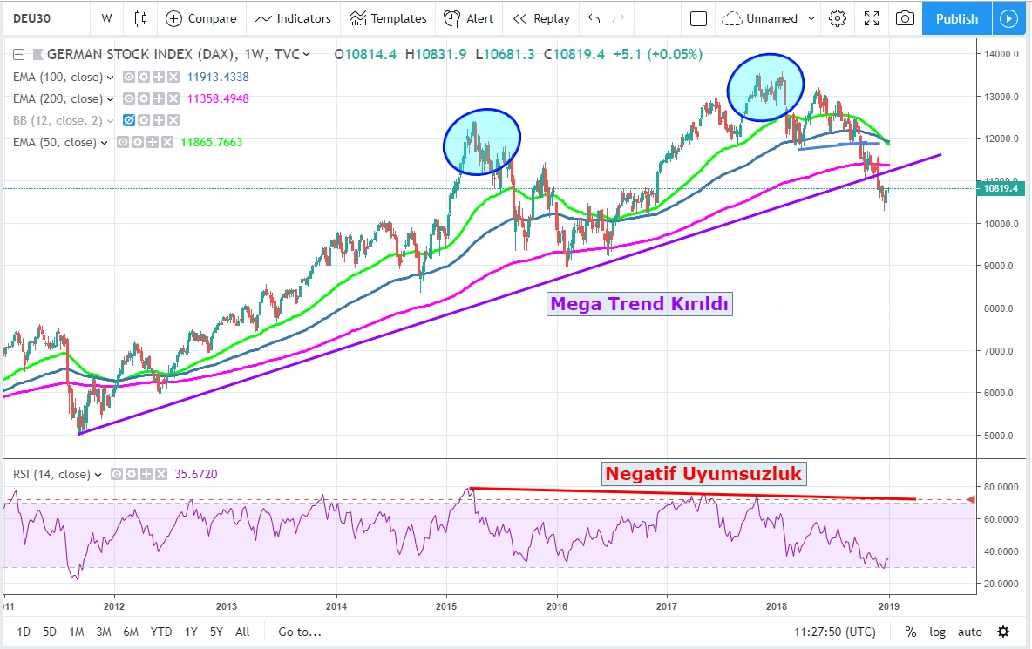This screenshot has height=649, width=1032.
Task: Expand the RSI (14, close) legend dropdown
Action: click(98, 475)
